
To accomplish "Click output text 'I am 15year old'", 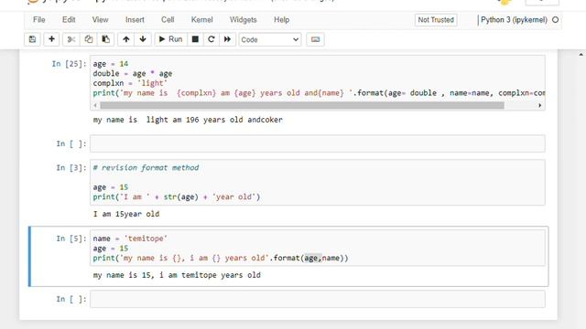I will (x=126, y=214).
